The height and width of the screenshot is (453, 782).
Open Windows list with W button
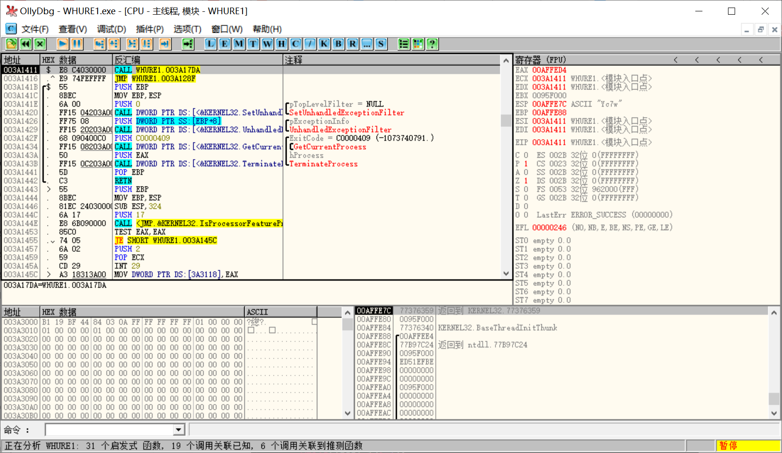pos(267,44)
